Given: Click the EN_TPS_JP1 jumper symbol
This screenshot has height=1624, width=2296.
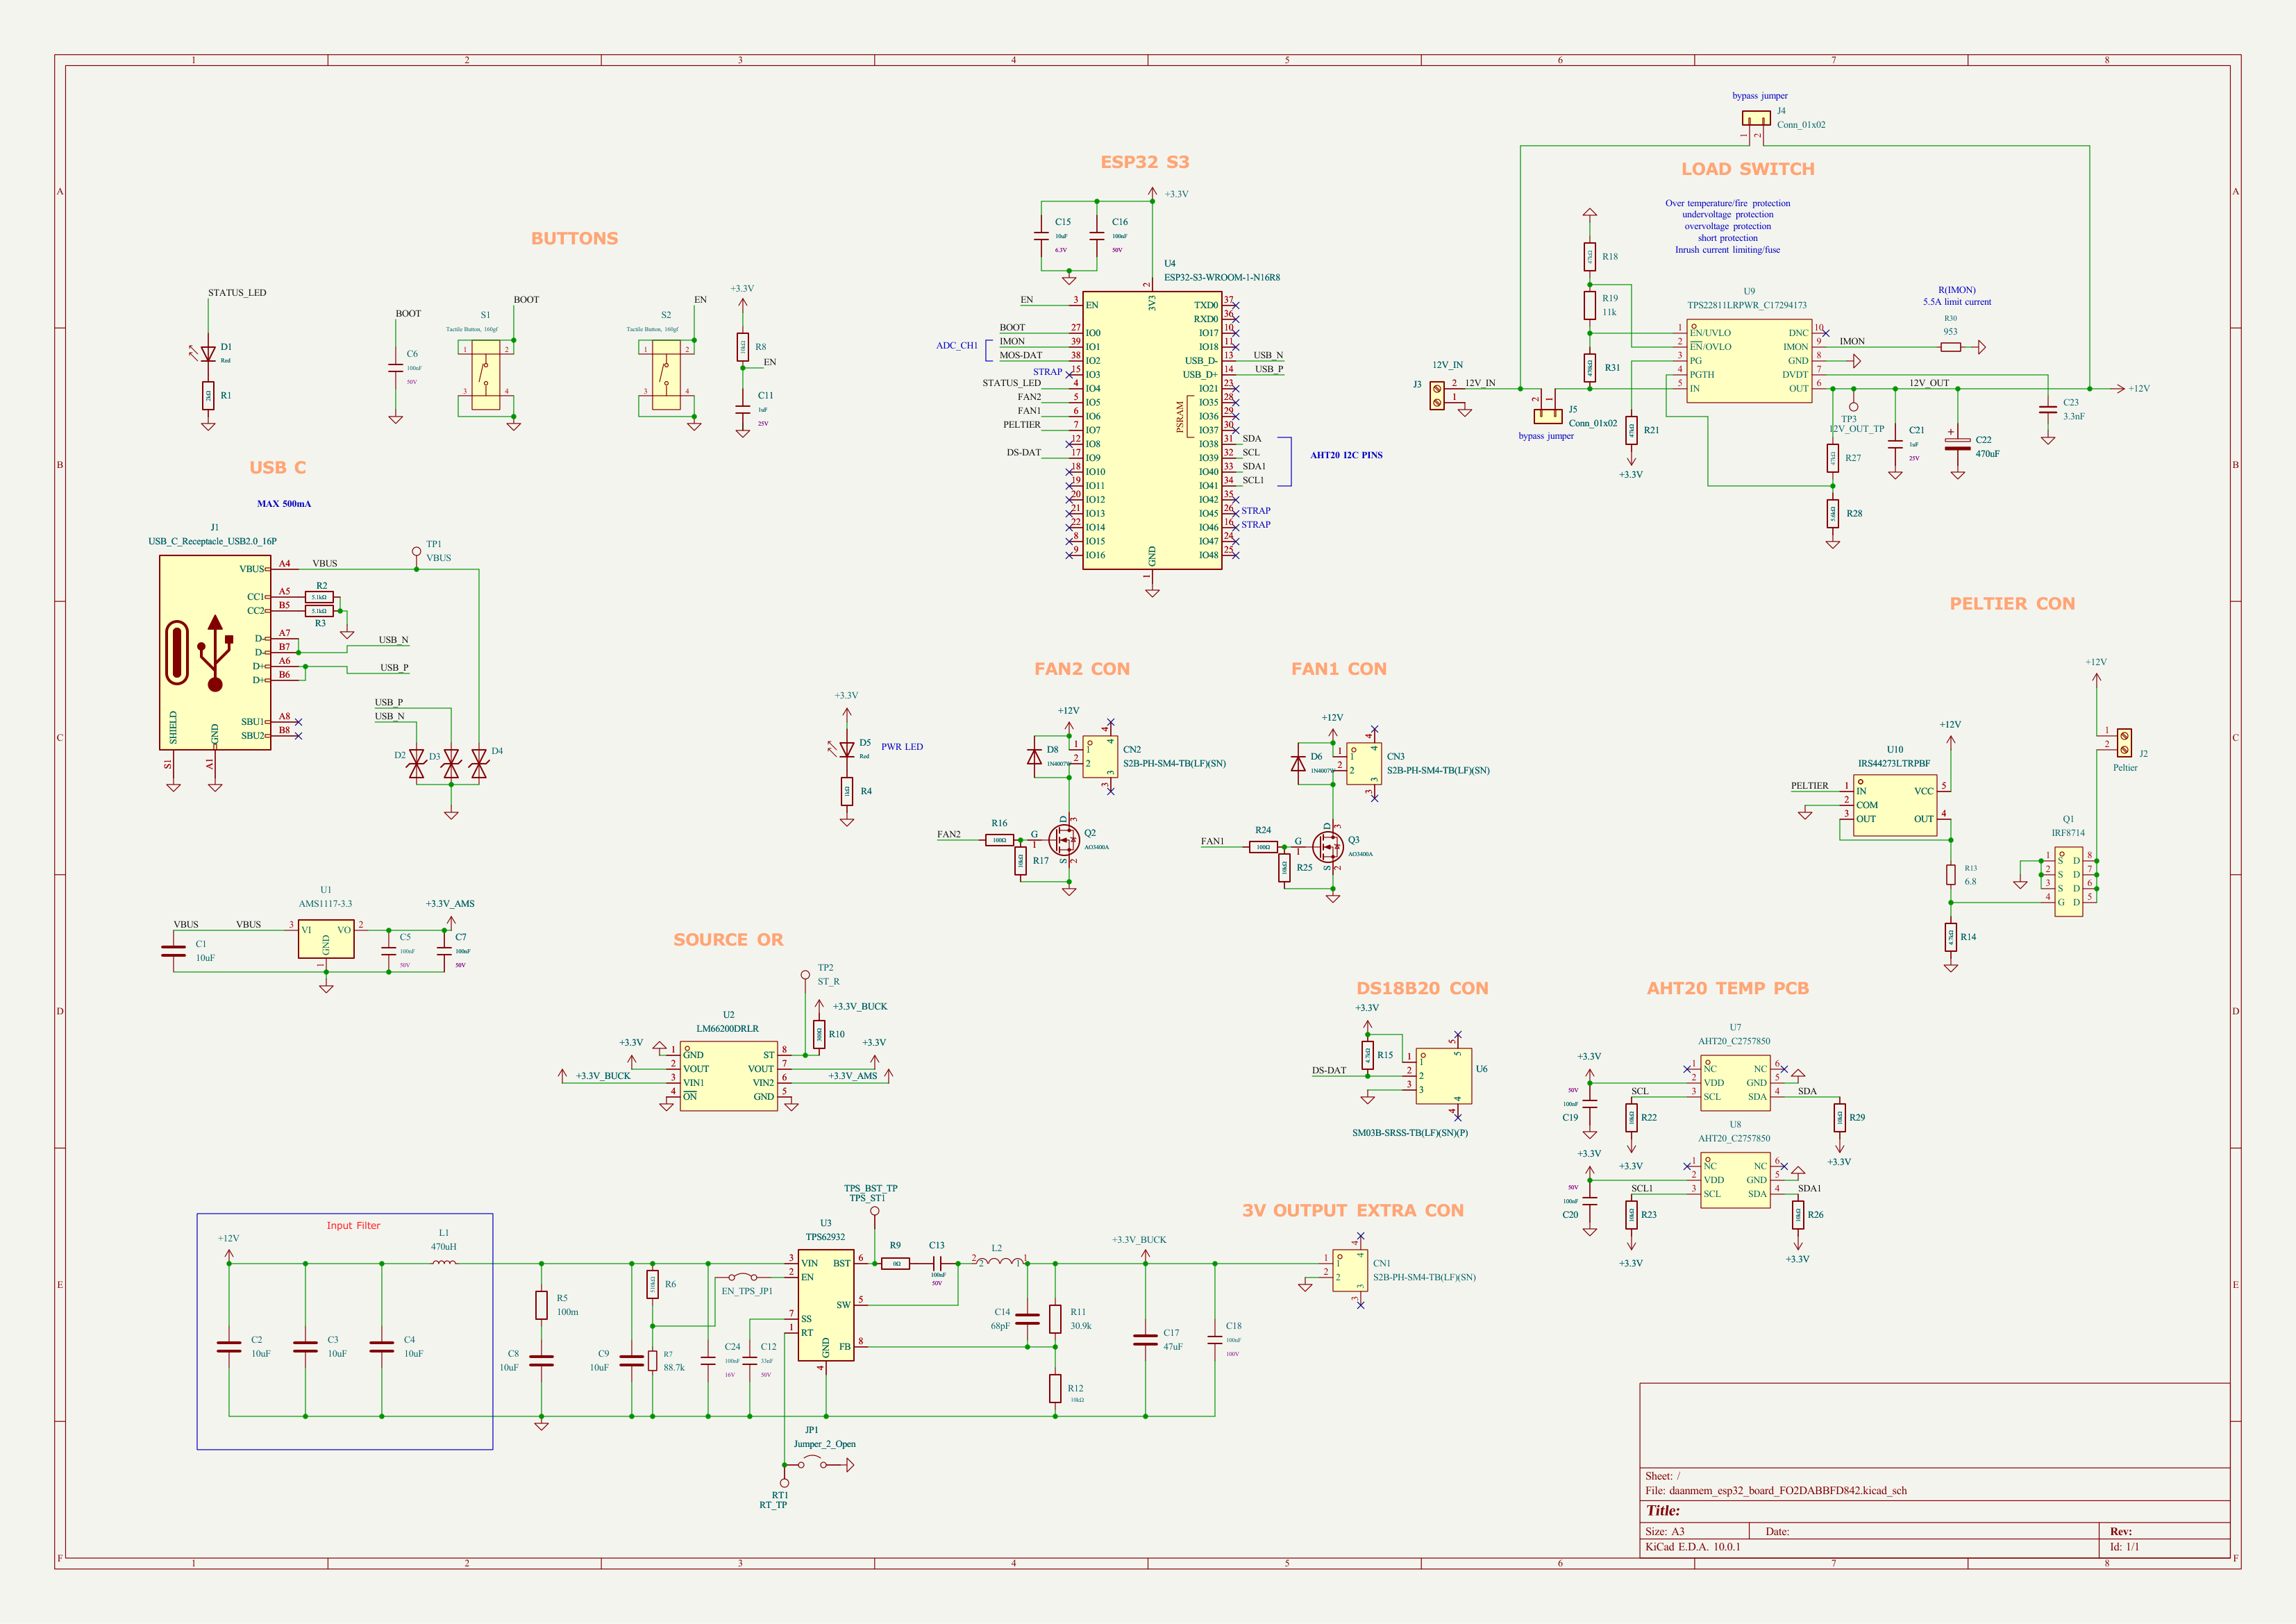Looking at the screenshot, I should coord(742,1277).
